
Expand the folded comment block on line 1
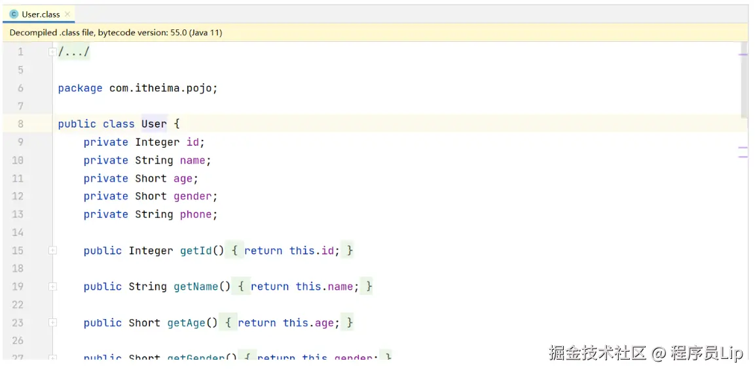(52, 52)
